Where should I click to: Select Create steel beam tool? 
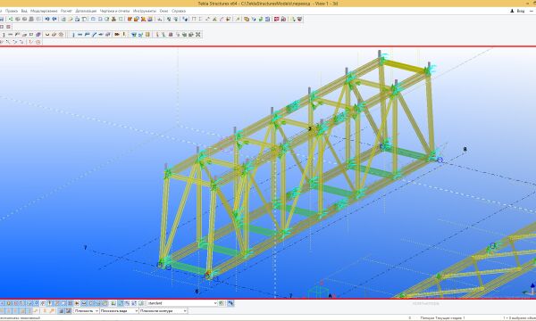(80, 35)
